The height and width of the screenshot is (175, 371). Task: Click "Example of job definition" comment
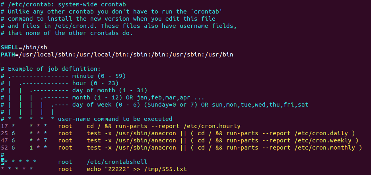pyautogui.click(x=54, y=69)
